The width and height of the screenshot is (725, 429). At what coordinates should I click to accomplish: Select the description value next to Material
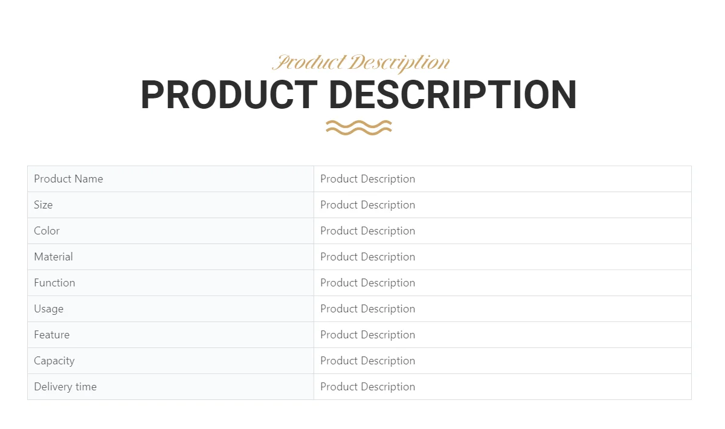pos(368,257)
